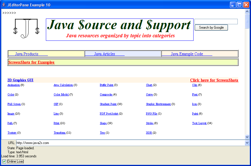This screenshot has height=166, width=251.
Task: Open the Area Calculation link
Action: [63, 85]
